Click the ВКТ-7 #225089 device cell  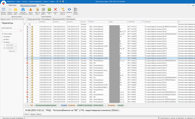pos(136,51)
